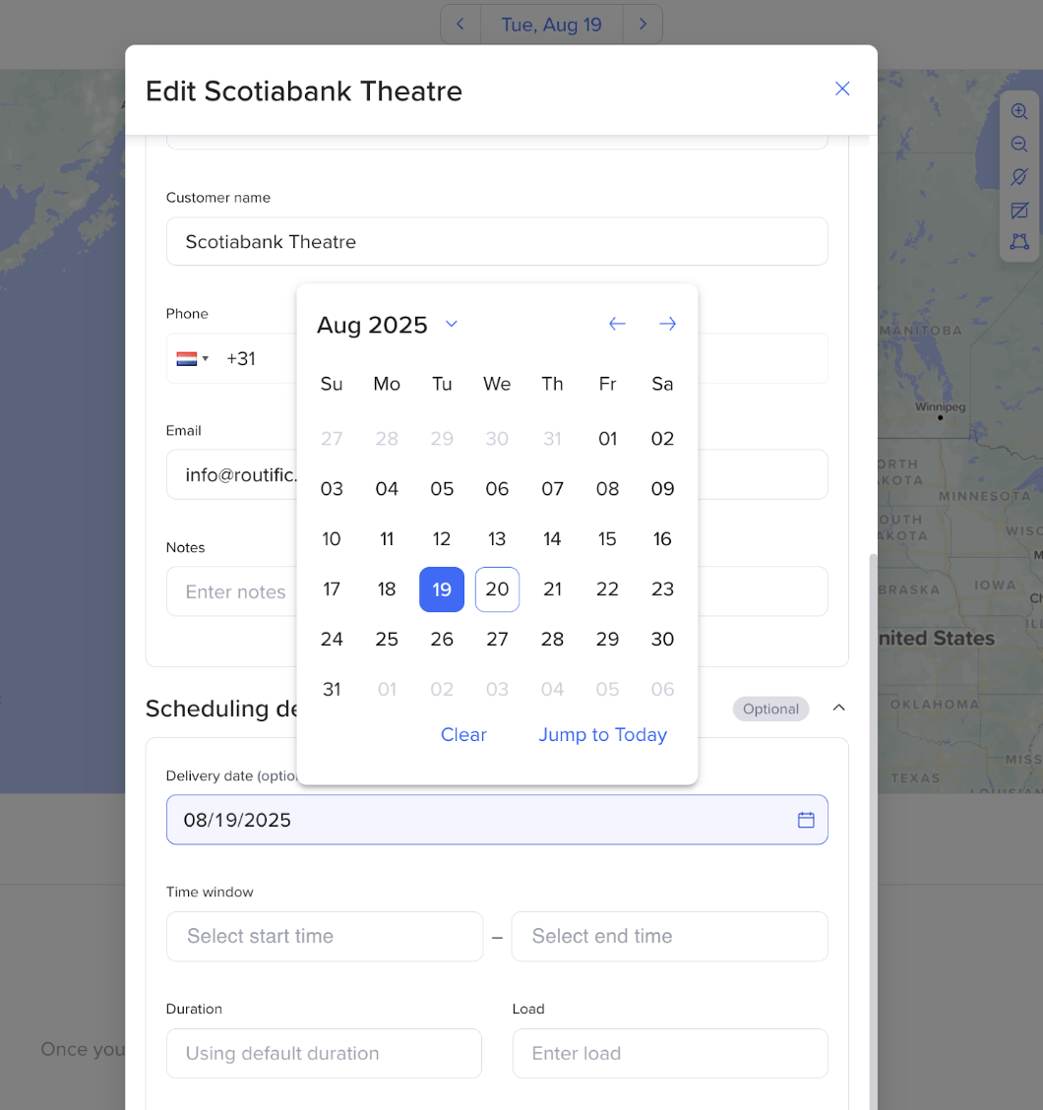Choose August 17 date
The image size is (1043, 1110).
click(332, 589)
